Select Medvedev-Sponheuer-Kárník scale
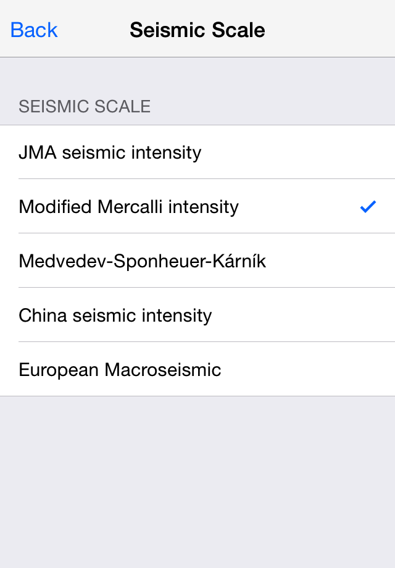This screenshot has height=568, width=395. (197, 261)
